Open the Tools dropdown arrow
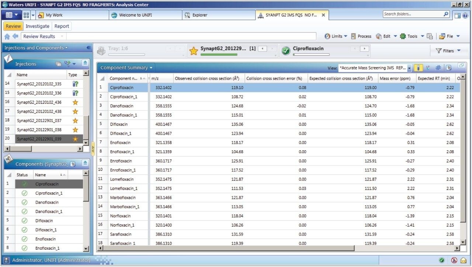The image size is (472, 267). tap(422, 36)
